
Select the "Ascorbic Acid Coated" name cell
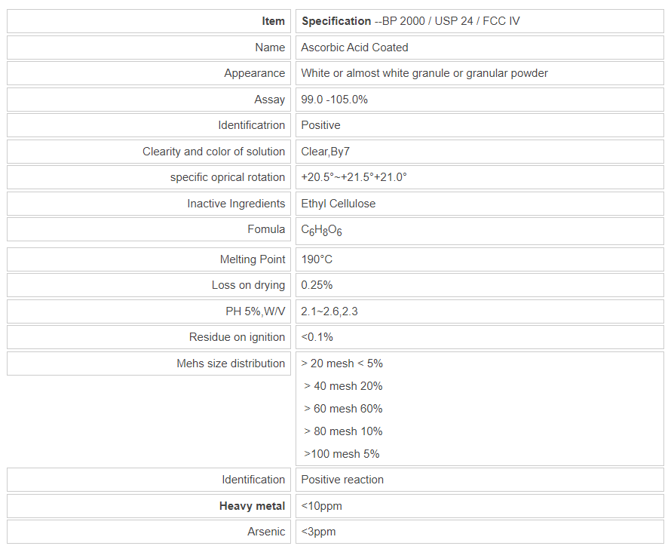click(354, 48)
